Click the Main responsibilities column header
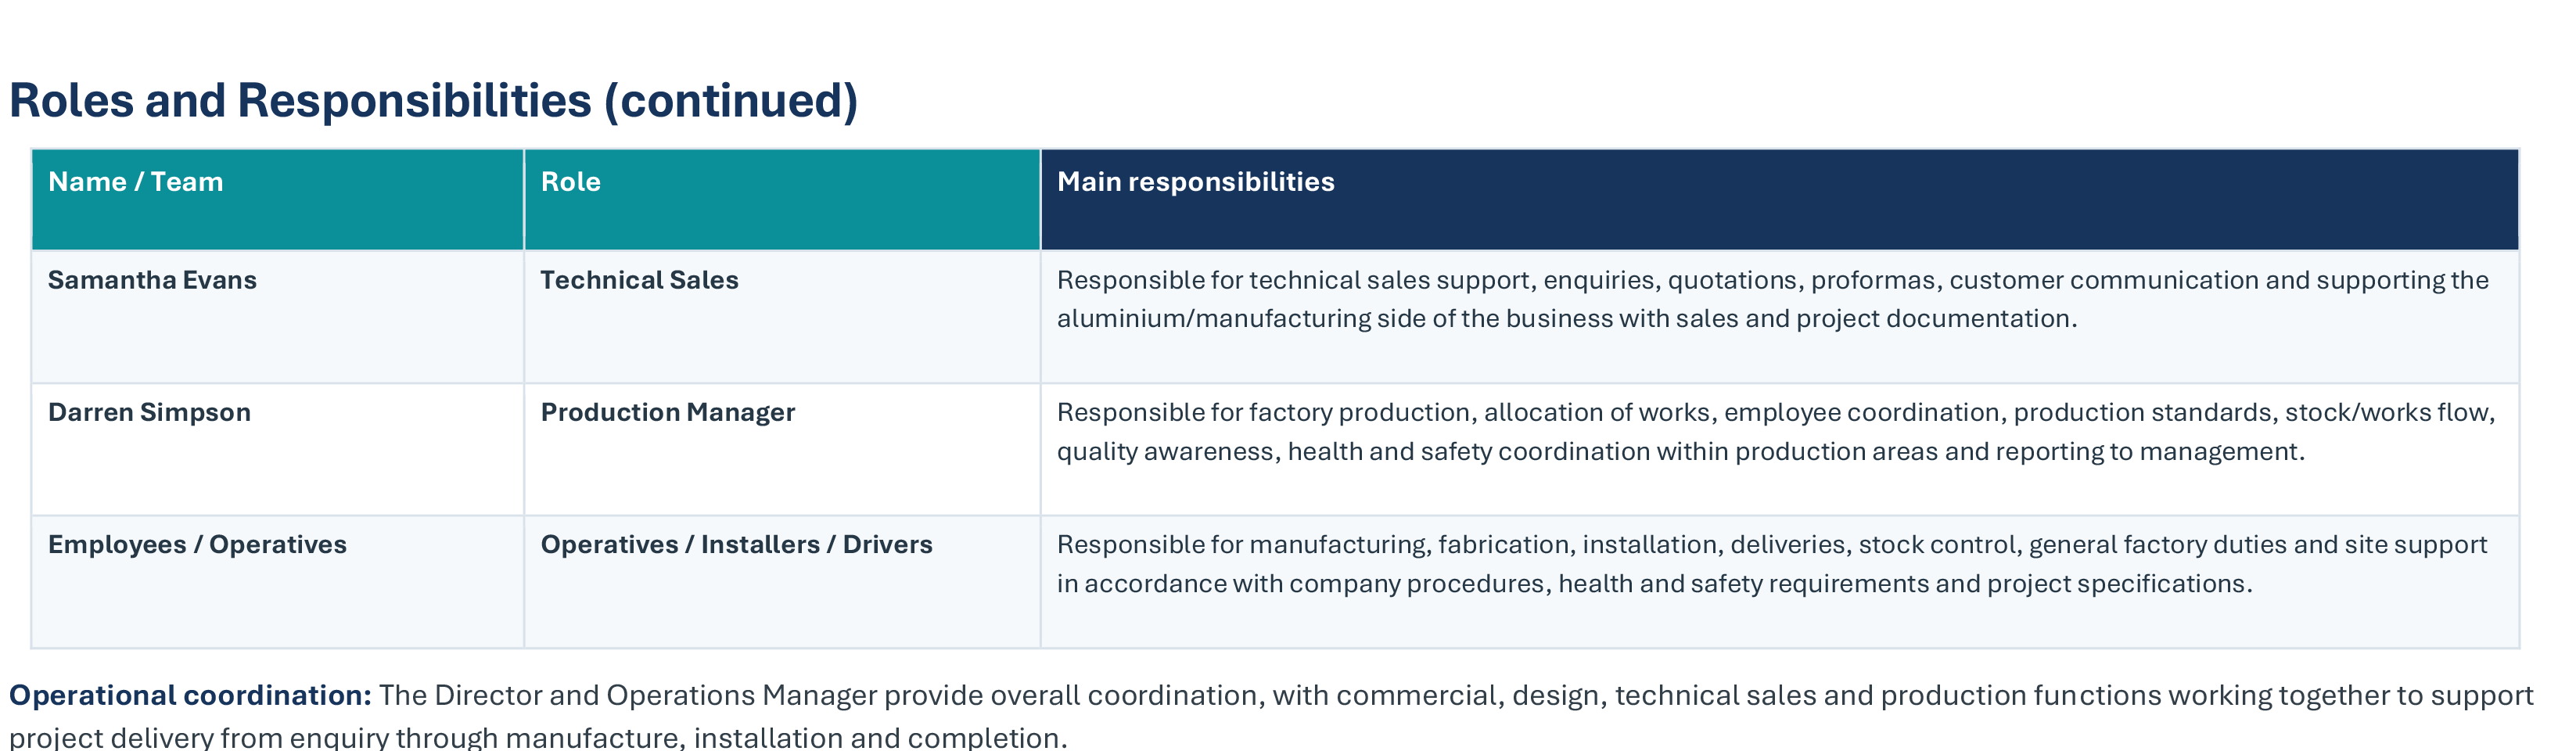The width and height of the screenshot is (2576, 751). tap(1779, 199)
